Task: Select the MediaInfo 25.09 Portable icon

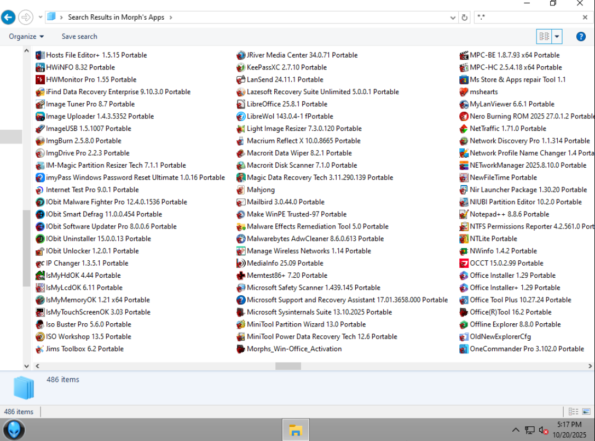Action: tap(241, 264)
